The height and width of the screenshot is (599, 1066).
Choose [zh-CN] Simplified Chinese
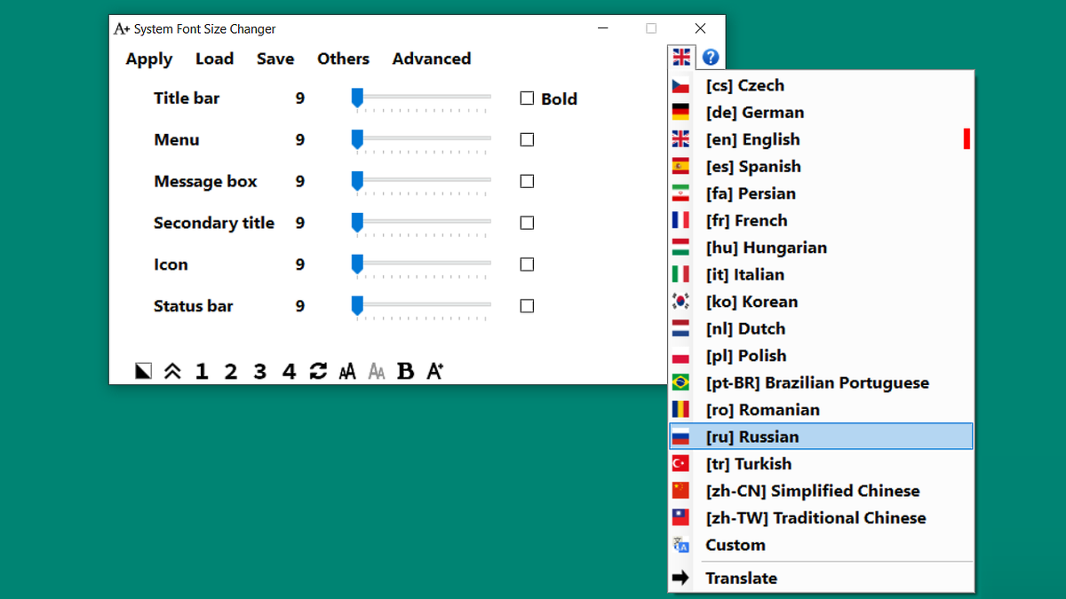(821, 491)
